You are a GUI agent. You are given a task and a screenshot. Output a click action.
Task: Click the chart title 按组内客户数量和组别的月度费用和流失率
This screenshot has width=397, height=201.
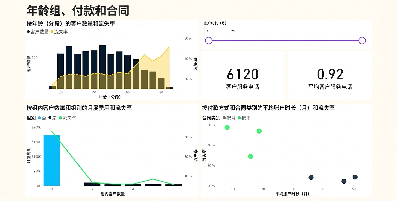(79, 108)
